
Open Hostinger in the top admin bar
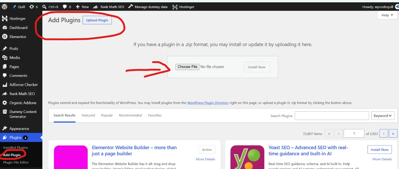pyautogui.click(x=183, y=7)
